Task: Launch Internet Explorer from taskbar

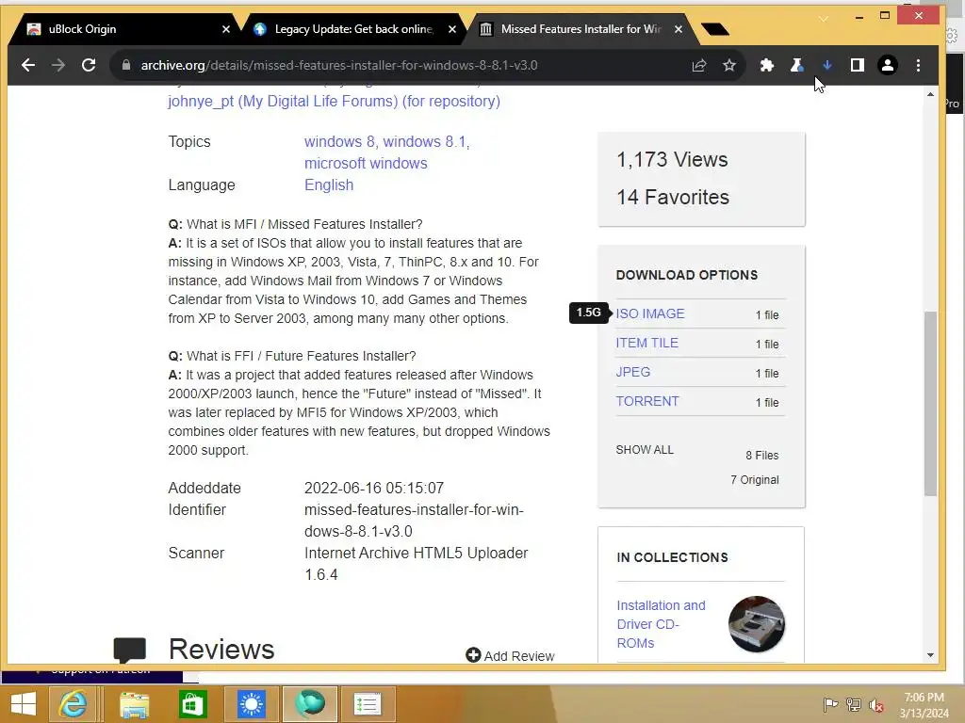Action: pos(73,704)
